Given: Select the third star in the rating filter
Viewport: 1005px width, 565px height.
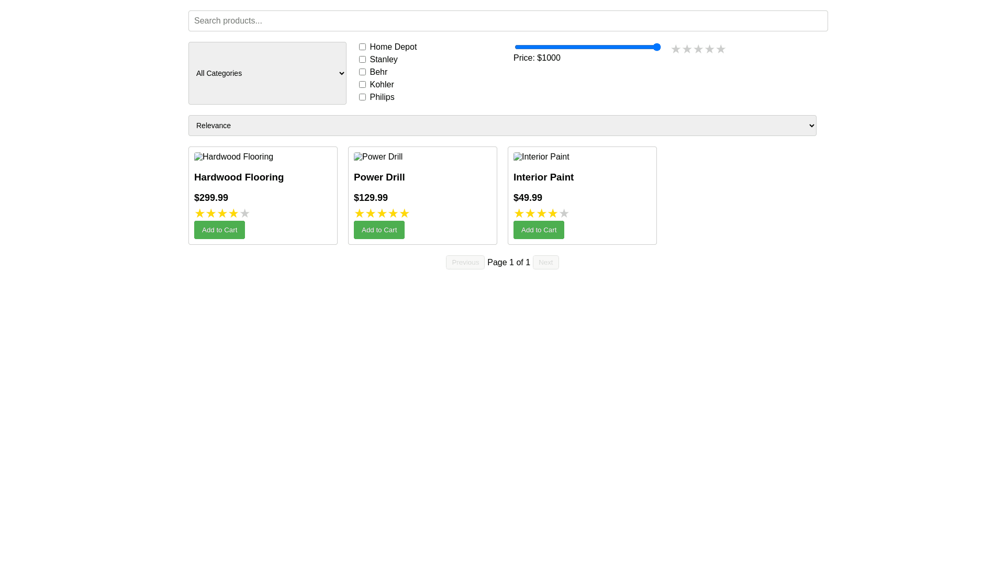Looking at the screenshot, I should click(698, 49).
